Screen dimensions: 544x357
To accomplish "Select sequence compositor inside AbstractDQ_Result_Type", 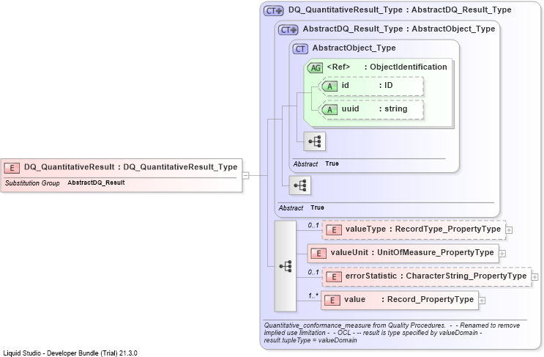I will pyautogui.click(x=300, y=185).
